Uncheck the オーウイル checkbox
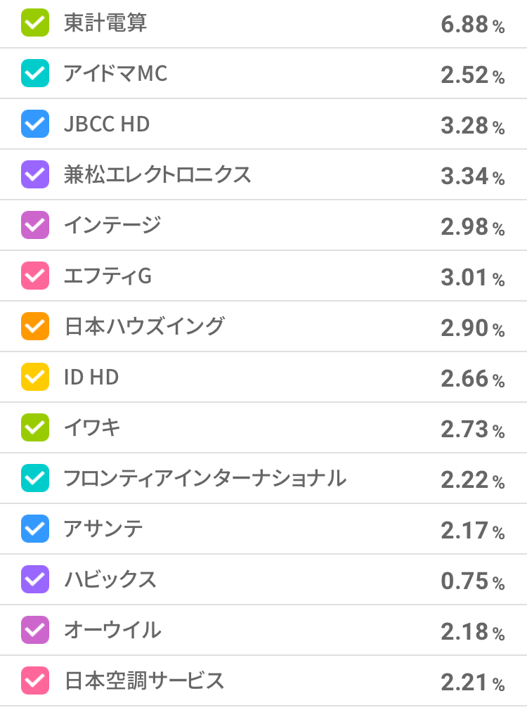The height and width of the screenshot is (710, 527). 35,631
